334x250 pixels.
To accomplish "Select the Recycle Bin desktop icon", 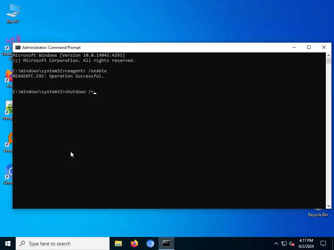I will coord(318,213).
